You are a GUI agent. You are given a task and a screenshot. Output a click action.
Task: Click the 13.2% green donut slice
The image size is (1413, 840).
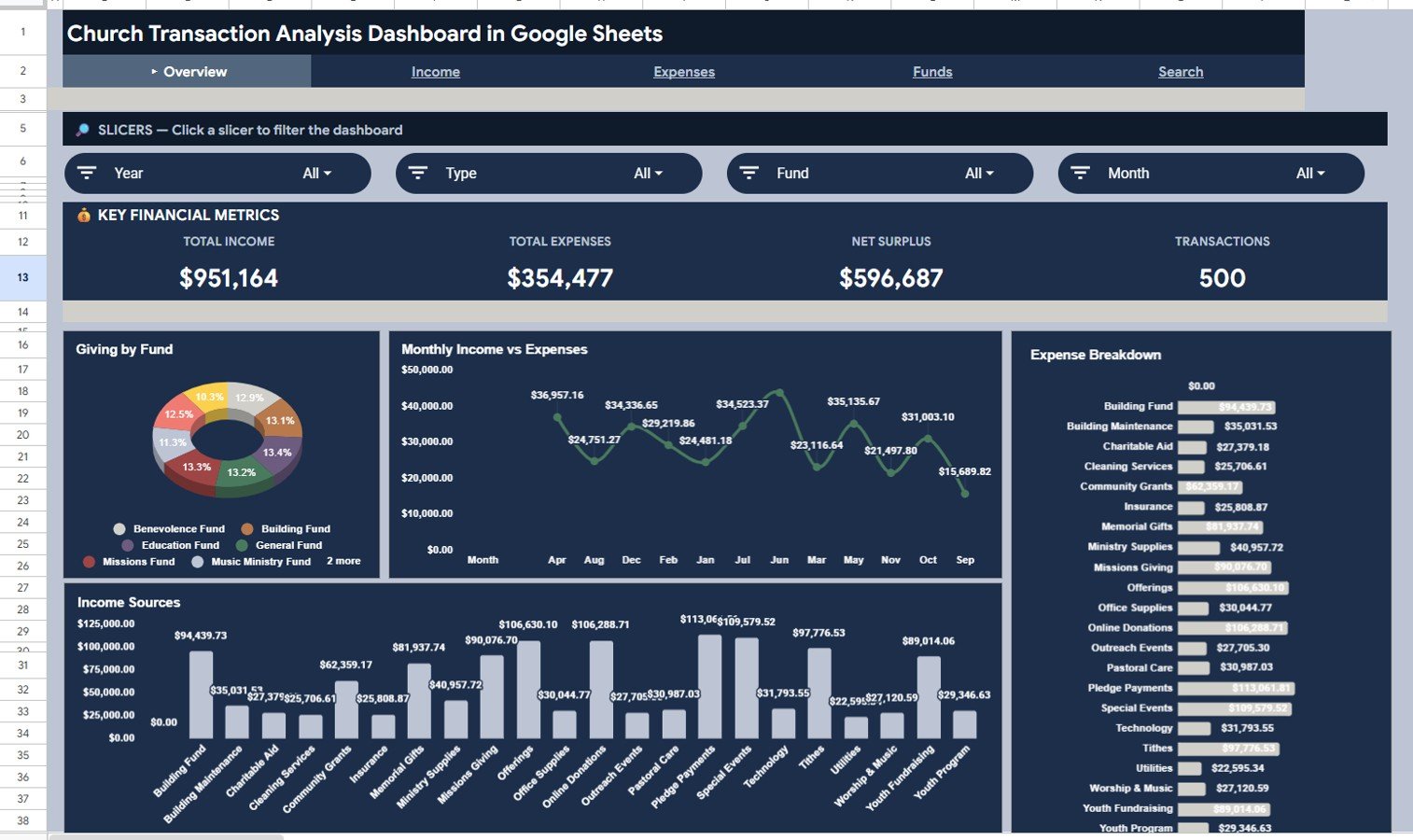pos(242,472)
